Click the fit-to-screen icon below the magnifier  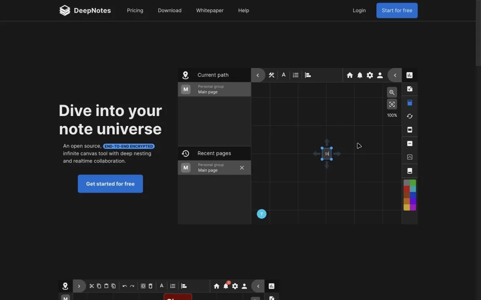pos(392,104)
